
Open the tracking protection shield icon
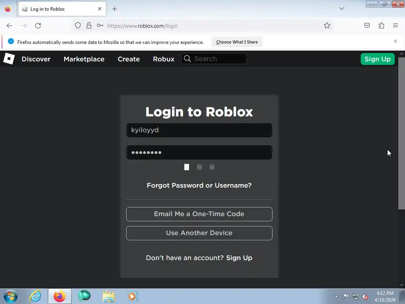(78, 26)
